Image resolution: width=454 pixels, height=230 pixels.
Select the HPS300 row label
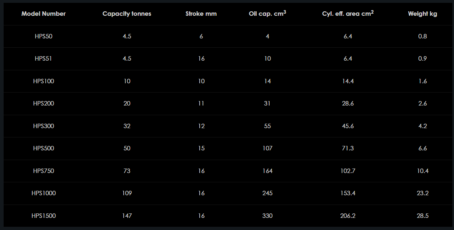[44, 126]
